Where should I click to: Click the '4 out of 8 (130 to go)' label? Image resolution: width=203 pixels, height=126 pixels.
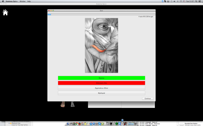(146, 17)
